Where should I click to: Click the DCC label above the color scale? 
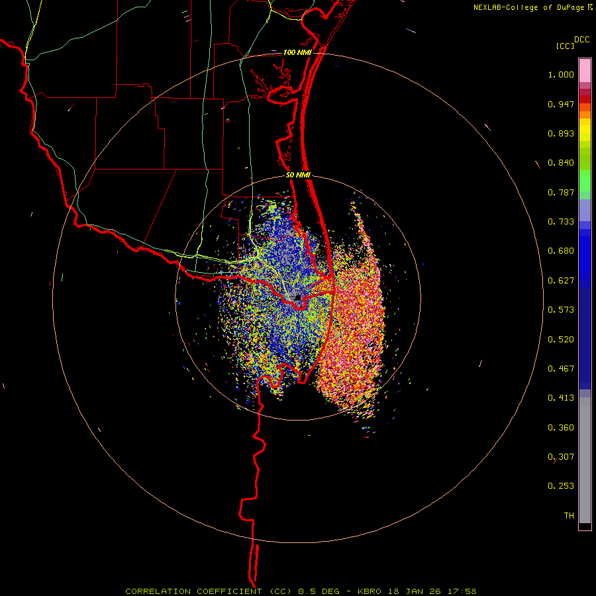click(581, 40)
